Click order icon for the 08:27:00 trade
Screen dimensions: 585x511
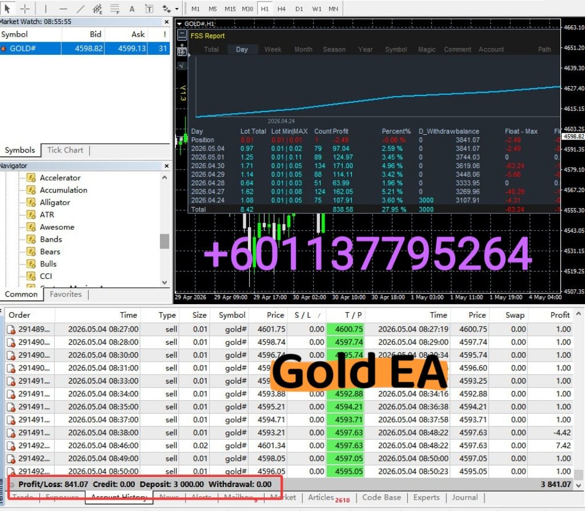click(x=11, y=329)
